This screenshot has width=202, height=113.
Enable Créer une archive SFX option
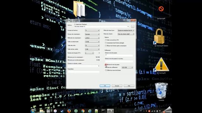point(106,40)
